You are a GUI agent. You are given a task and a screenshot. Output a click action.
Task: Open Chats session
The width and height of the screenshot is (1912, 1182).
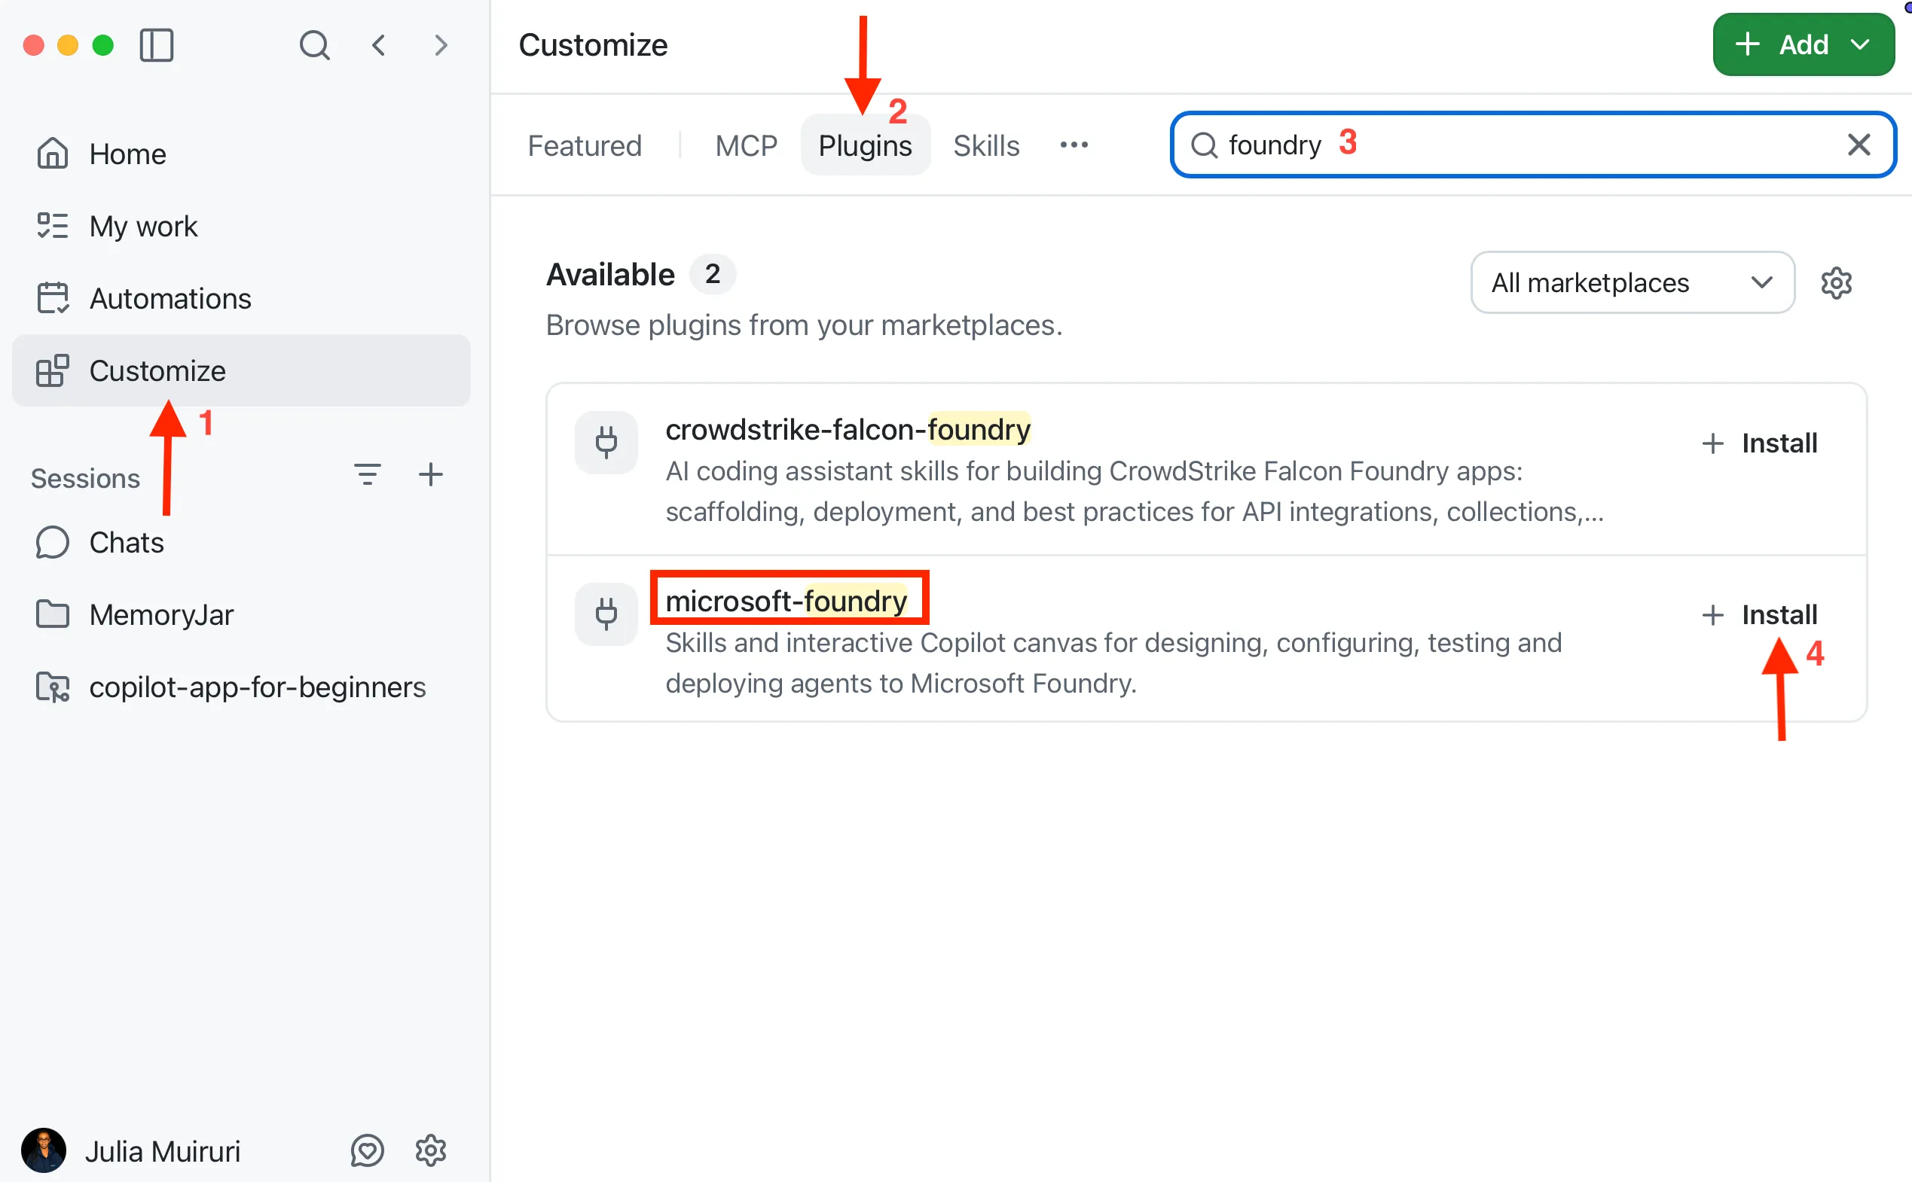(x=241, y=543)
